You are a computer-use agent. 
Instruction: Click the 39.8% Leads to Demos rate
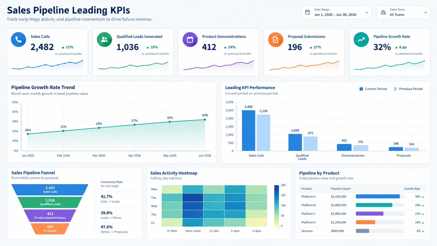[106, 213]
